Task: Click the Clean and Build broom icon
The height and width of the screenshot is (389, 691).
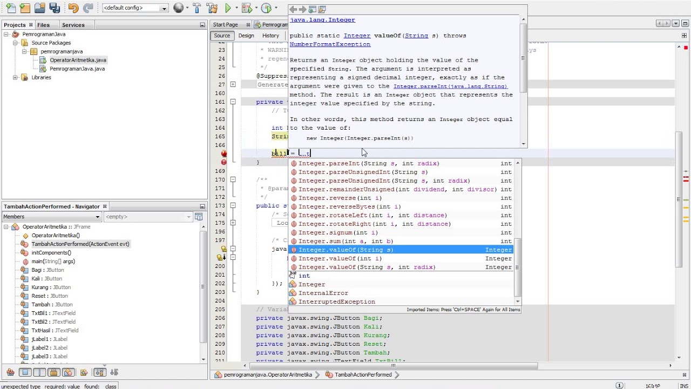Action: (x=212, y=8)
